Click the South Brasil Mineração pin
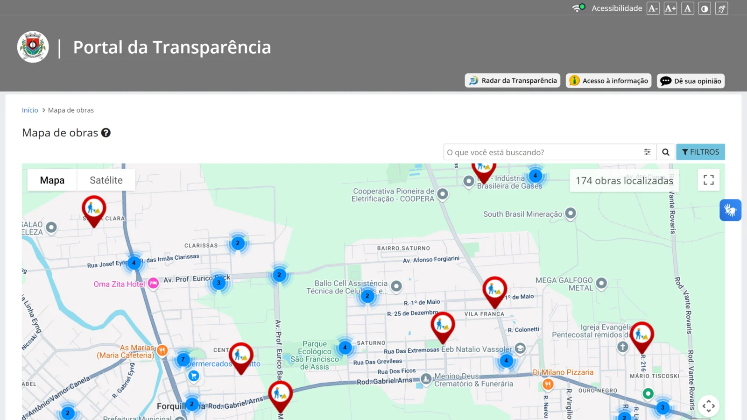 571,213
